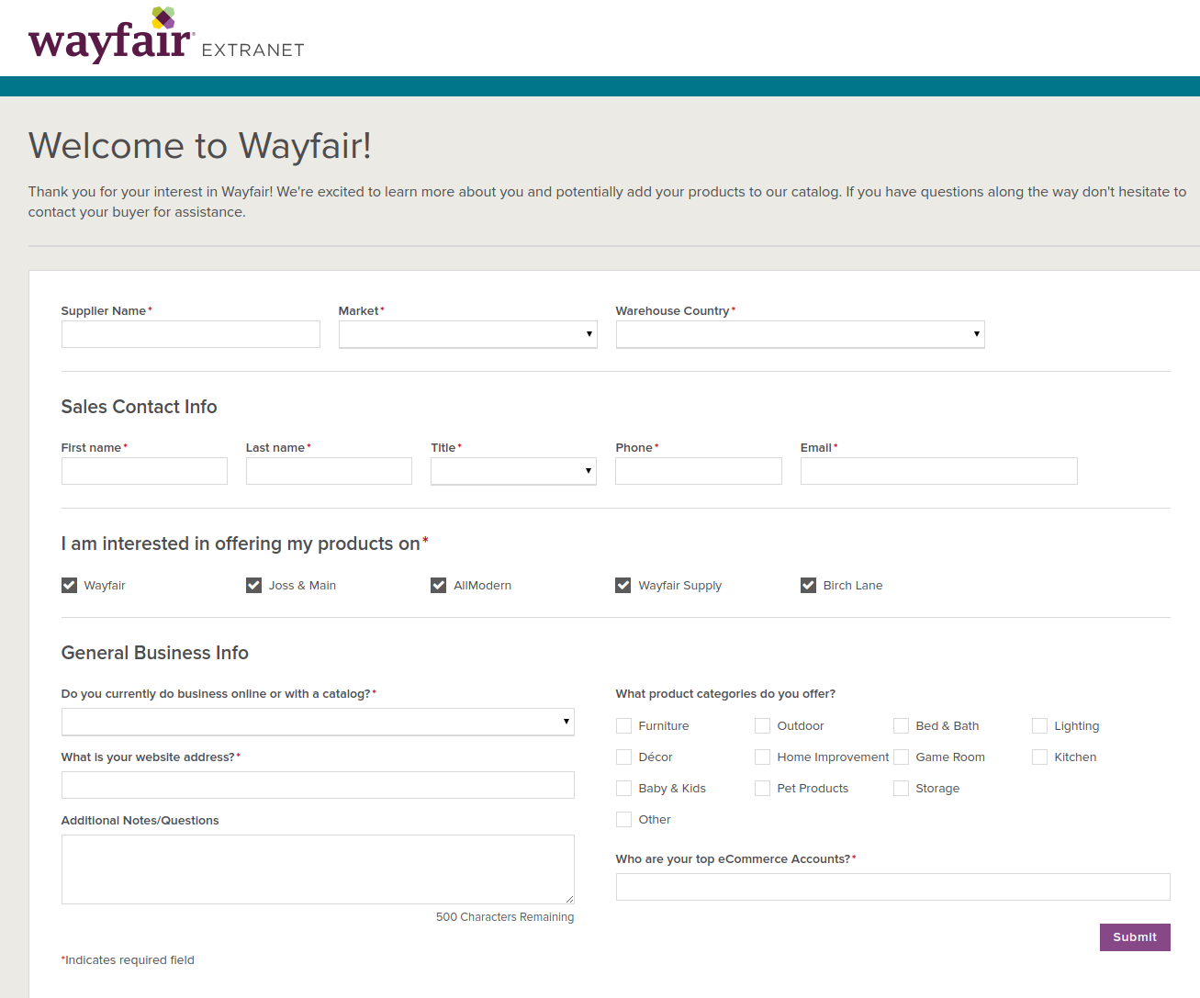
Task: Open the Warehouse Country dropdown
Action: (801, 334)
